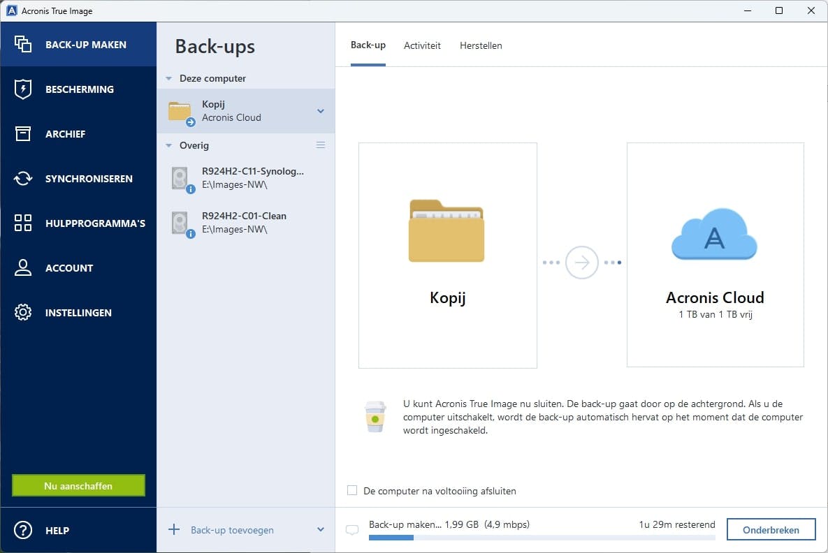The height and width of the screenshot is (553, 828).
Task: Select SYNCHRONISEREN in the sidebar
Action: click(78, 178)
